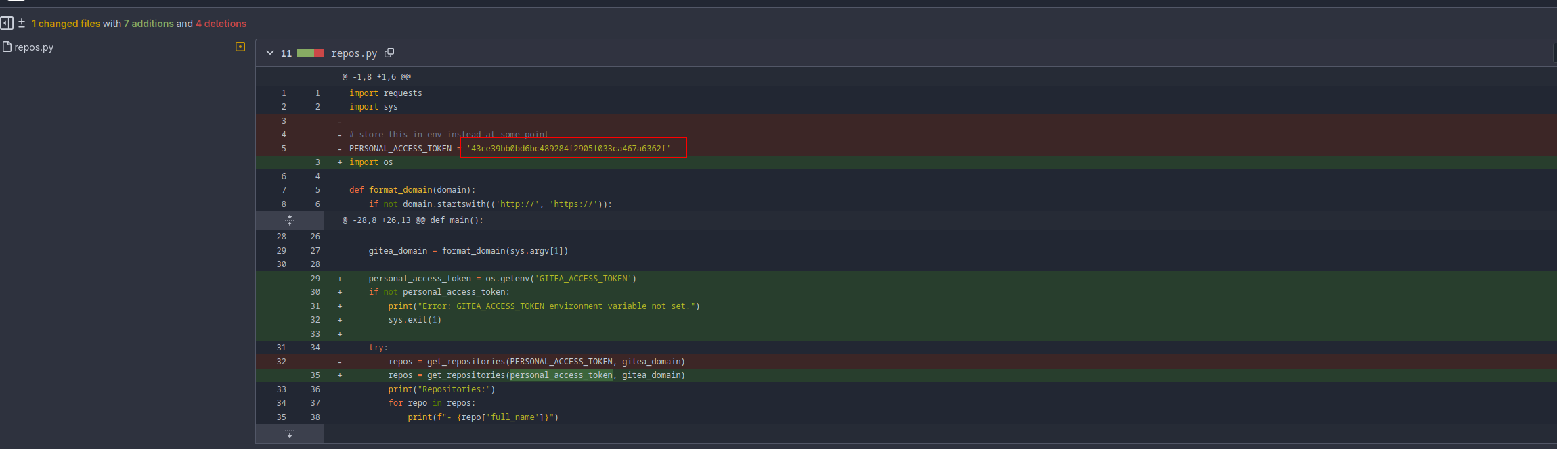Click the "import requests" code line
This screenshot has height=449, width=1557.
pyautogui.click(x=386, y=93)
